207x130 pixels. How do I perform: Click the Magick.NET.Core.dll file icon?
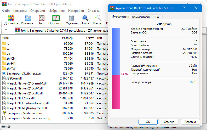[x=4, y=98]
